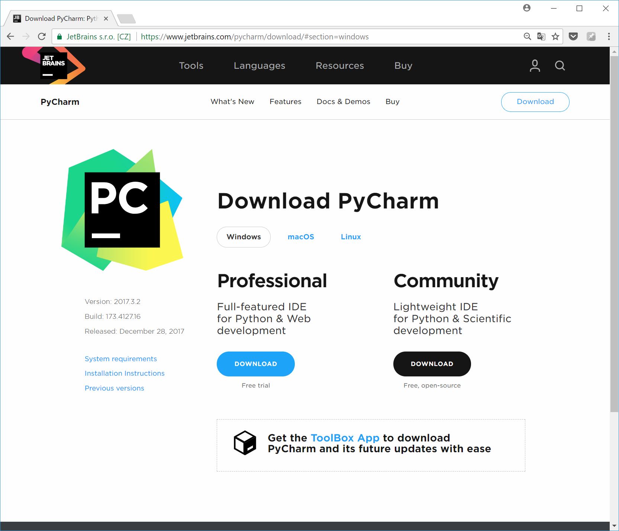
Task: Download PyCharm Professional edition
Action: [256, 364]
